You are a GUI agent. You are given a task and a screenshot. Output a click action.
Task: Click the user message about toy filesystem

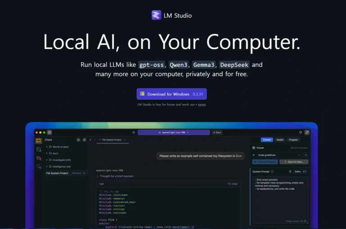(200, 156)
